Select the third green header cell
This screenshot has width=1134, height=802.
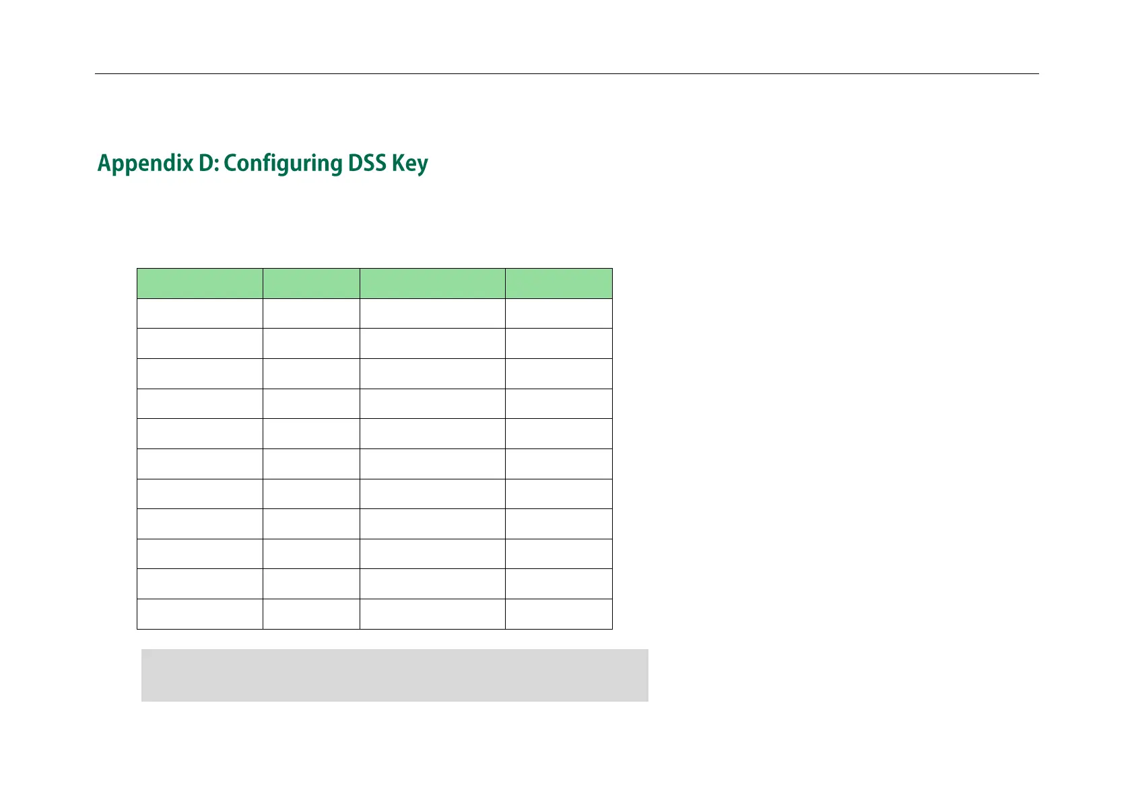(432, 283)
